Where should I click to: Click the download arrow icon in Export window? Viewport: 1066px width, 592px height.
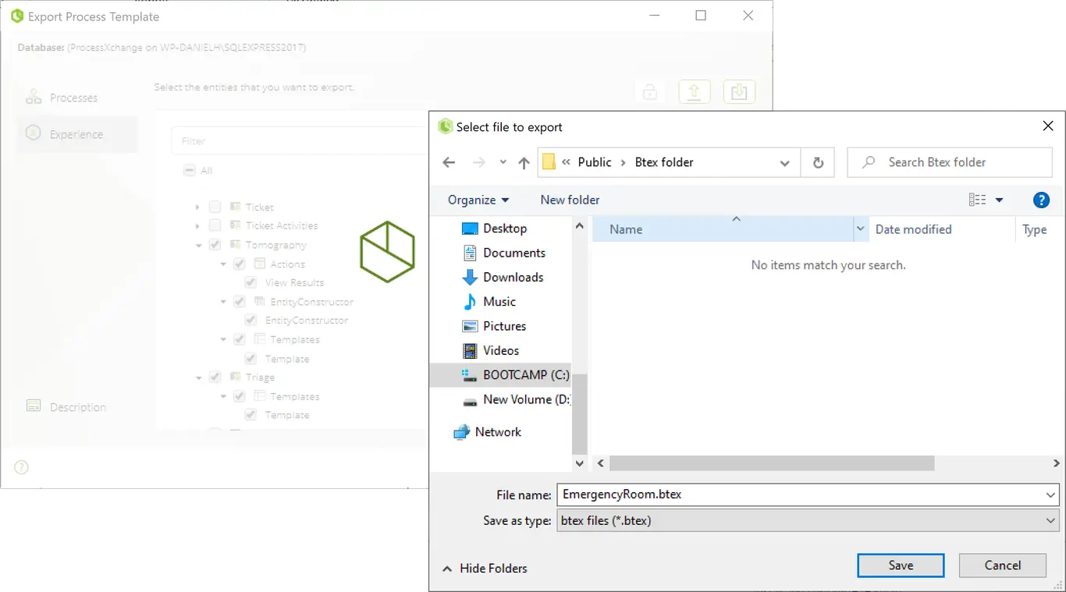click(739, 92)
